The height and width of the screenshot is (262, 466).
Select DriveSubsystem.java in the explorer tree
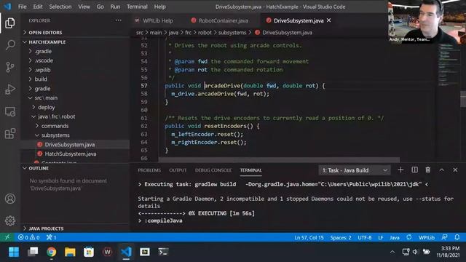click(x=70, y=144)
